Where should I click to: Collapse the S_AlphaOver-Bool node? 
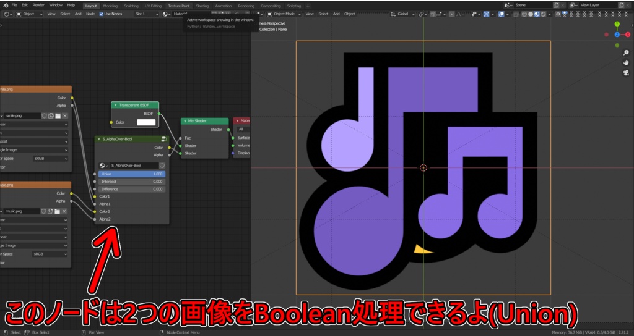click(98, 139)
